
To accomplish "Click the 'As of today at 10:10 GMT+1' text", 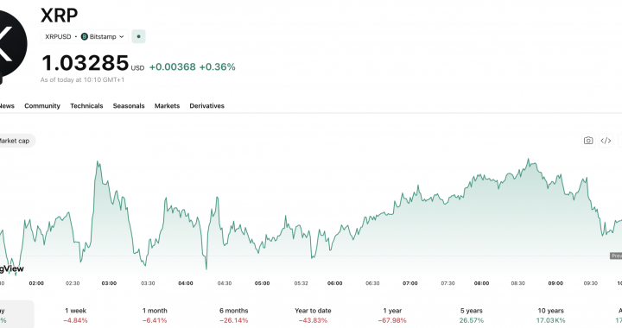I will [x=83, y=79].
